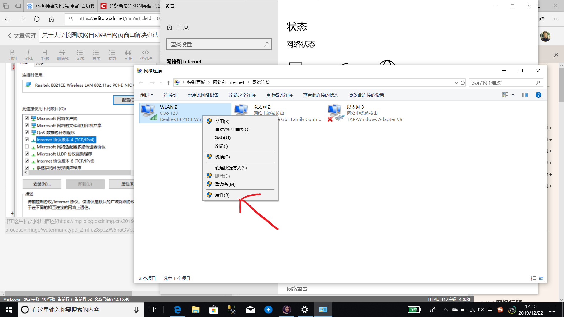This screenshot has width=564, height=317.
Task: Uncheck QoS 数据包计划程序
Action: 27,132
